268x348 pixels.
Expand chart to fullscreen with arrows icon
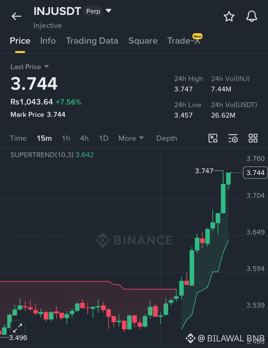(x=17, y=328)
